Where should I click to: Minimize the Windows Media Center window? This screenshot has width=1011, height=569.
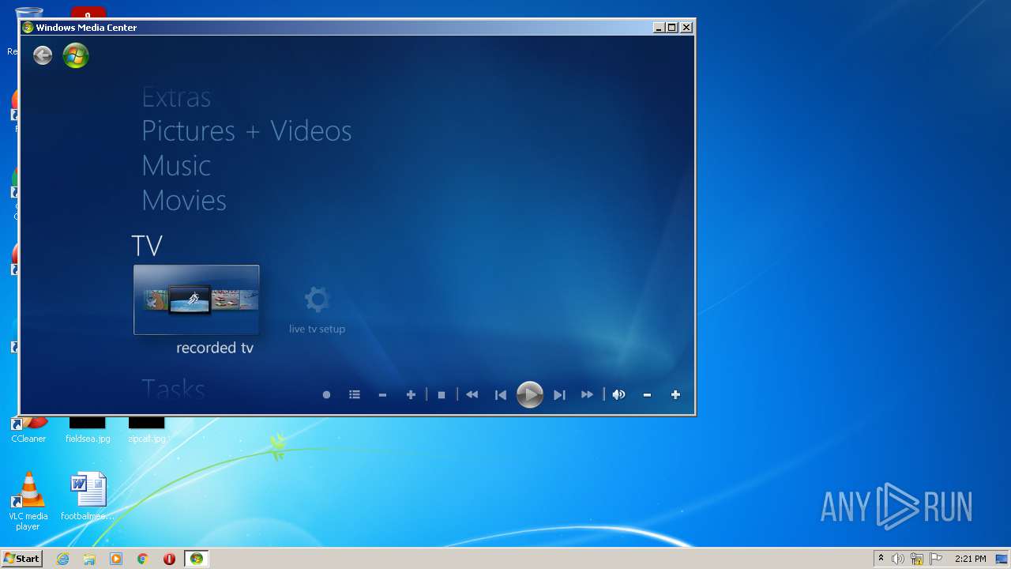pos(659,28)
